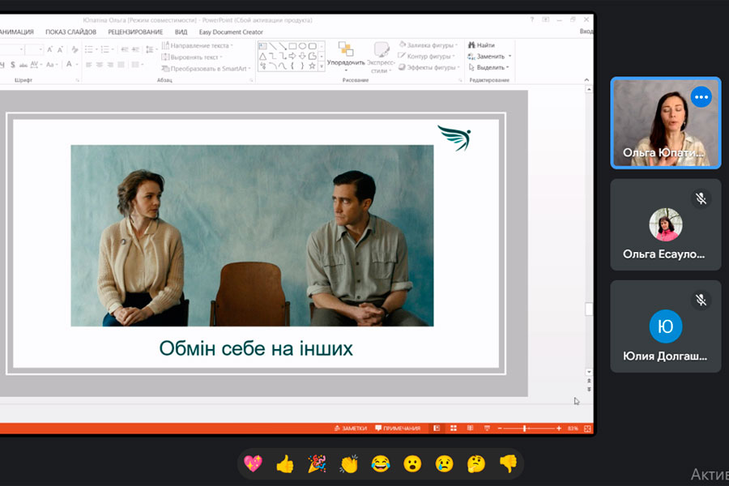Screen dimensions: 729x486
Task: Toggle normal view in status bar
Action: (x=437, y=428)
